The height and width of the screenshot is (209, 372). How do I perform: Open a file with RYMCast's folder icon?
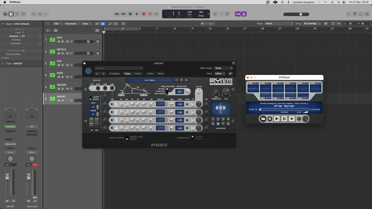pyautogui.click(x=263, y=119)
